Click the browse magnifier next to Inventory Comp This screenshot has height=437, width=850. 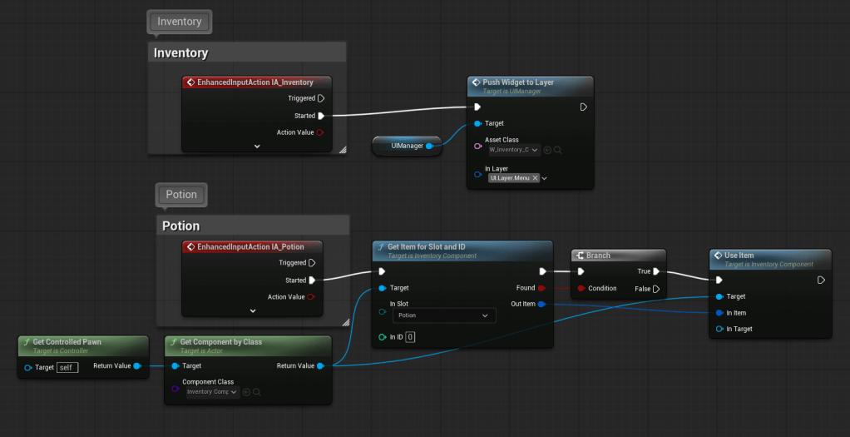point(257,392)
